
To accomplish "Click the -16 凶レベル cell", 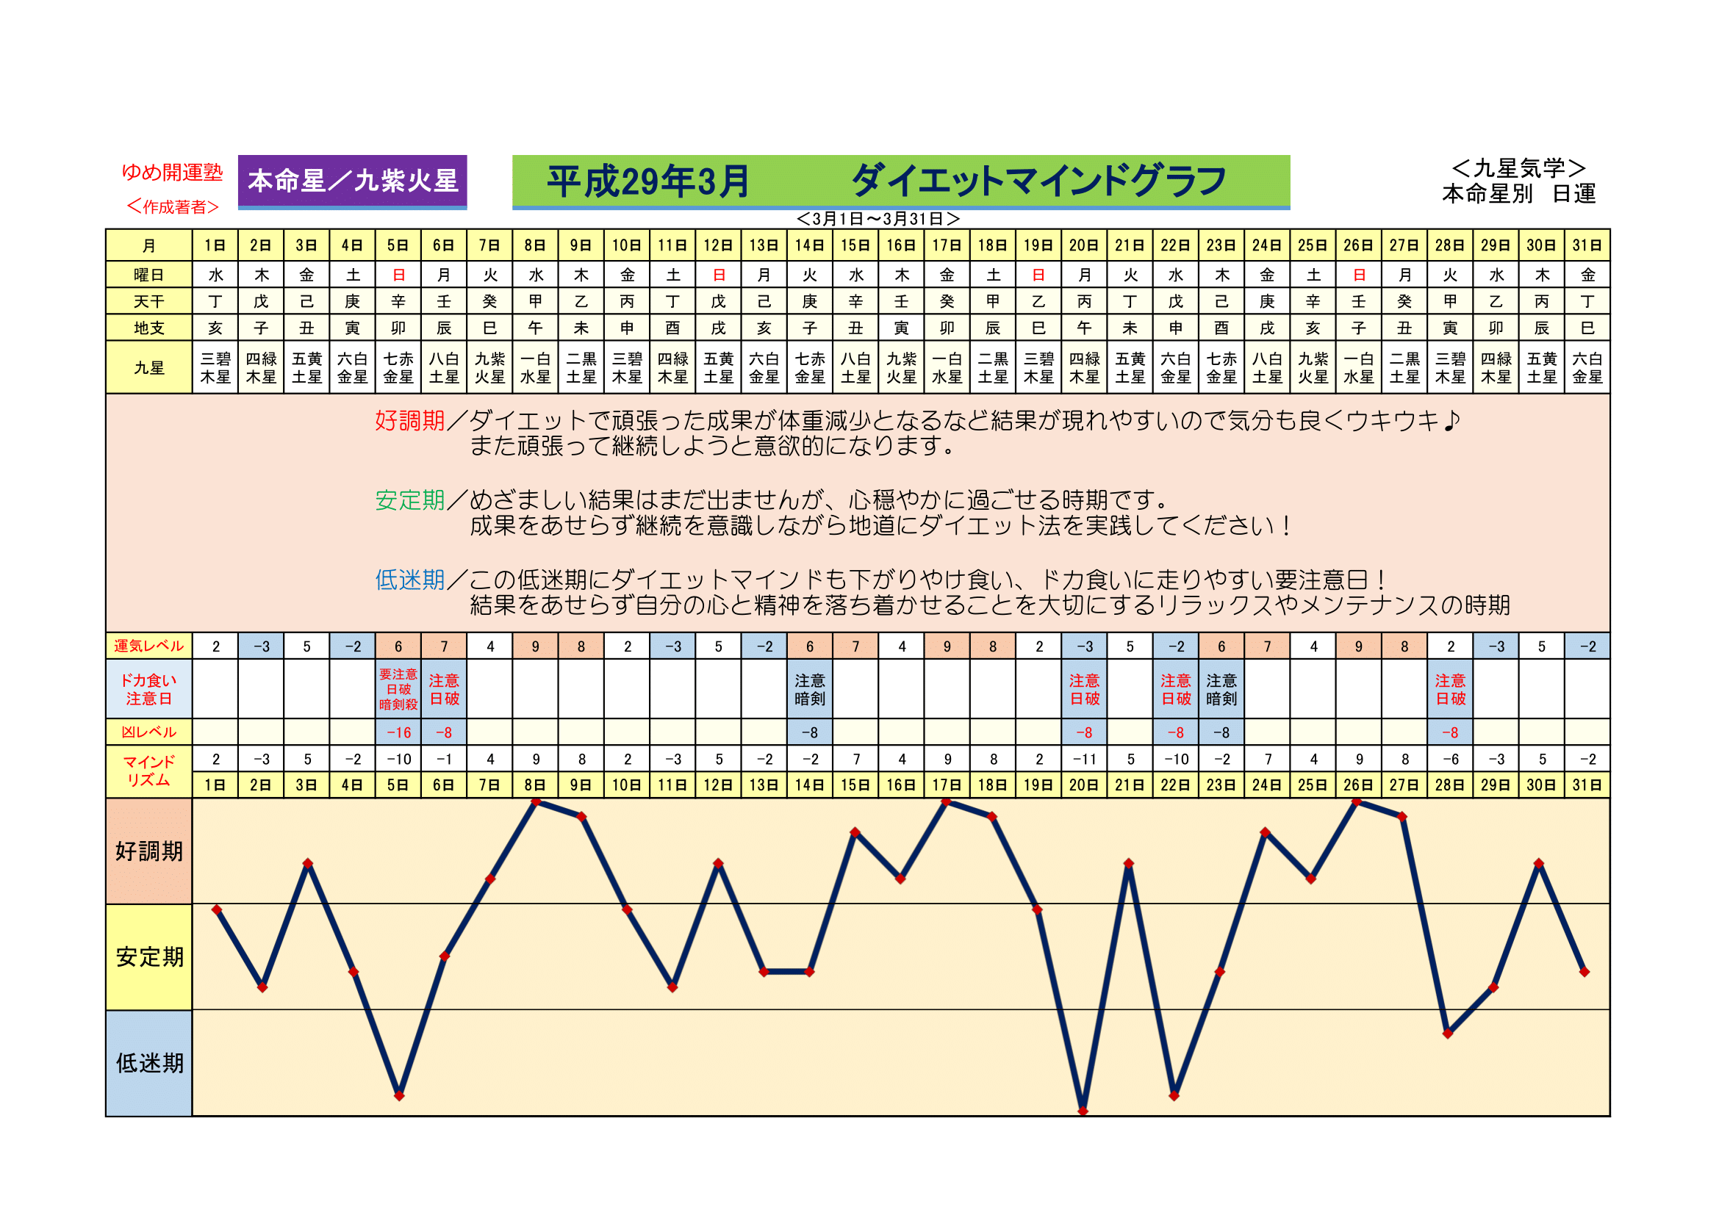I will tap(398, 732).
